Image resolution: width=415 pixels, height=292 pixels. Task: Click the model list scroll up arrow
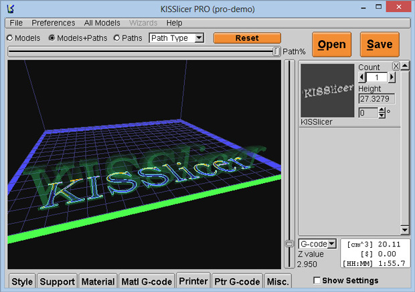coord(405,65)
